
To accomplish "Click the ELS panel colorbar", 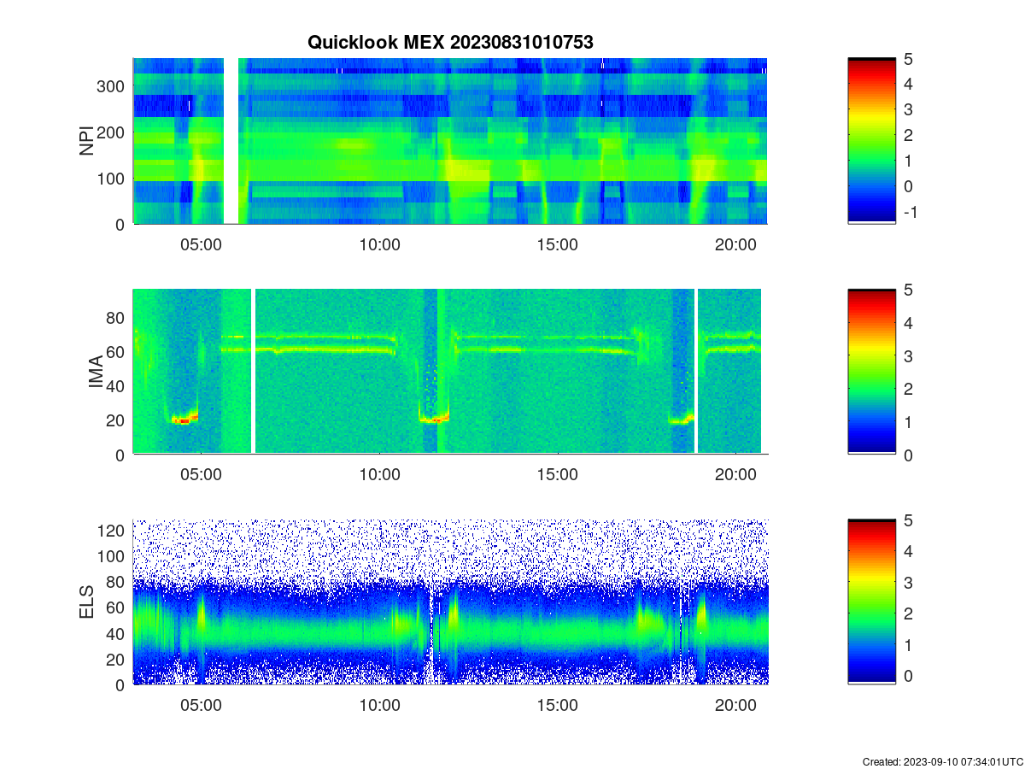I will [x=871, y=602].
